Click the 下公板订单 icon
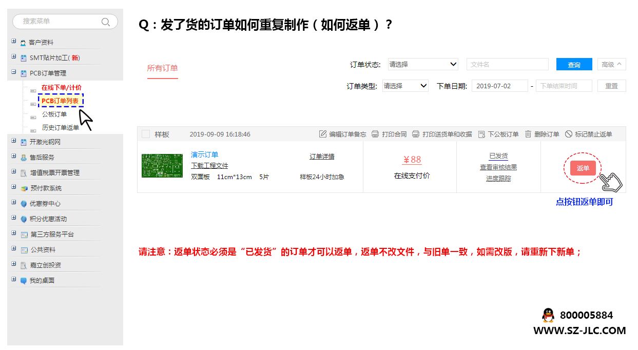This screenshot has height=350, width=638. (x=481, y=134)
